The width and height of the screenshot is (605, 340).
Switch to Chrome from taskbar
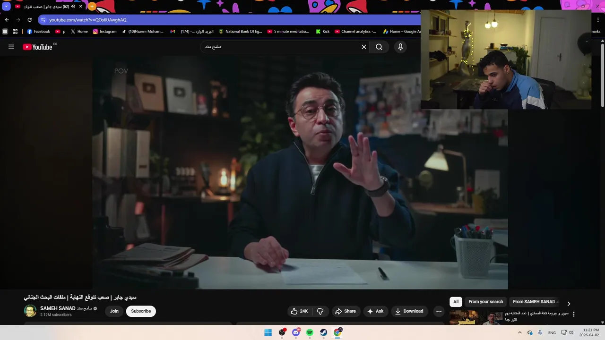coord(337,332)
